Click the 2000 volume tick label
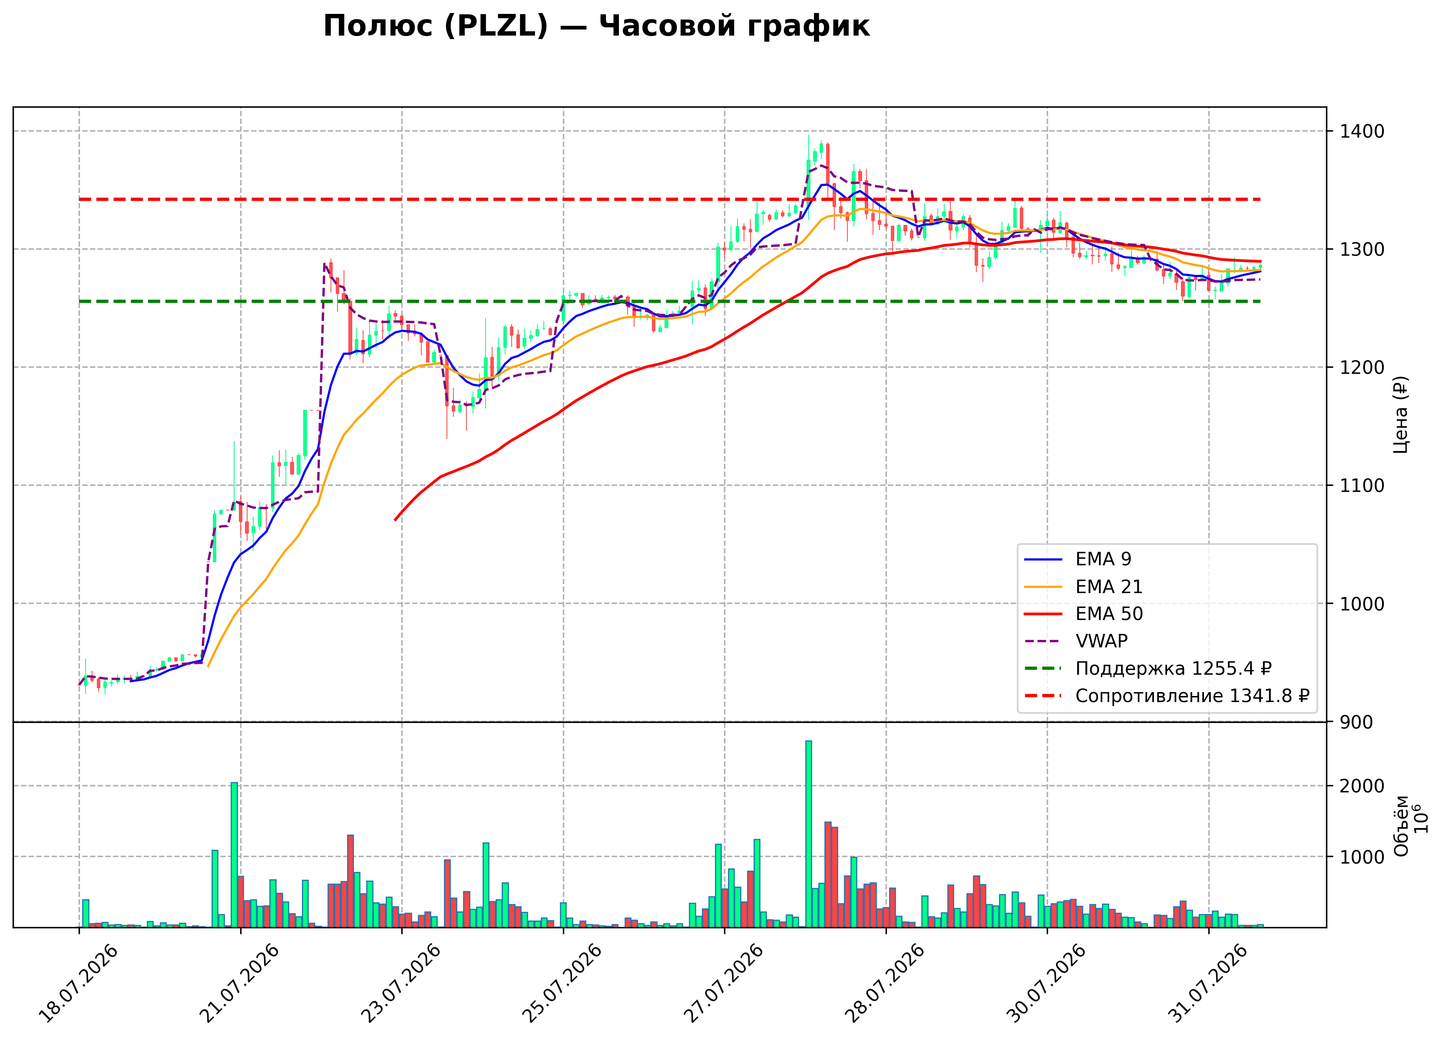Viewport: 1445px width, 1039px height. tap(1362, 786)
